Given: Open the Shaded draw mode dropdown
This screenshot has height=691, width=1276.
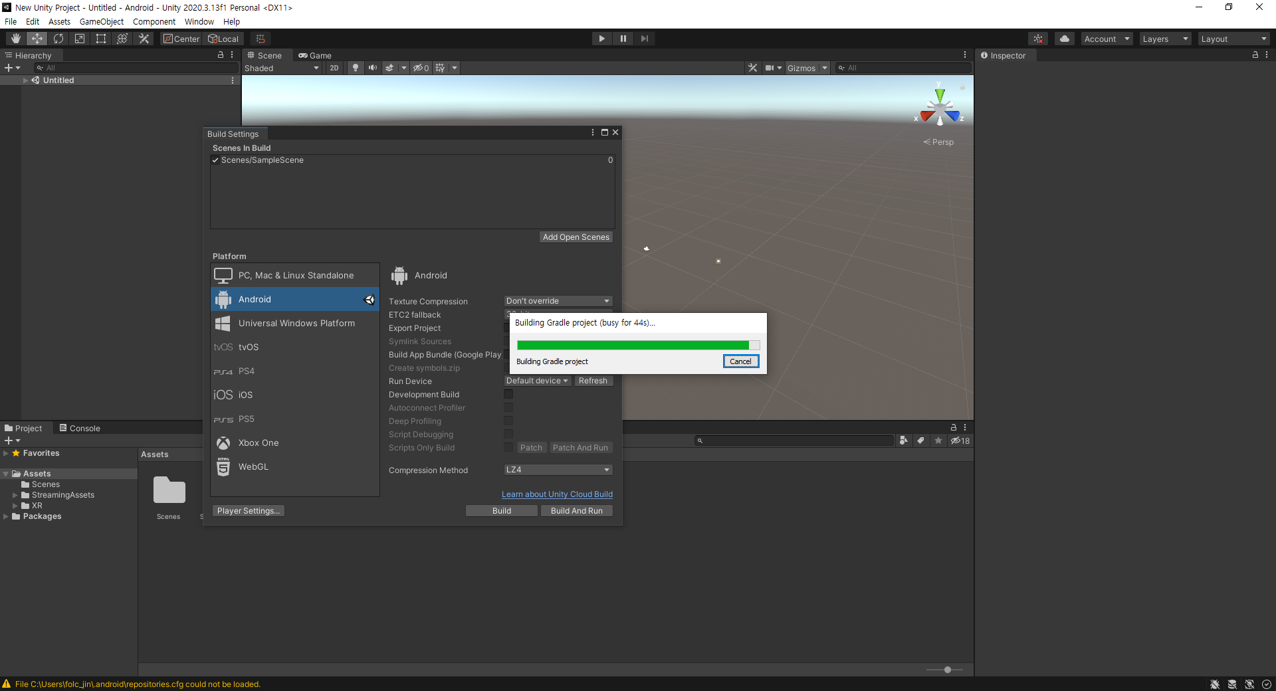Looking at the screenshot, I should click(x=282, y=68).
